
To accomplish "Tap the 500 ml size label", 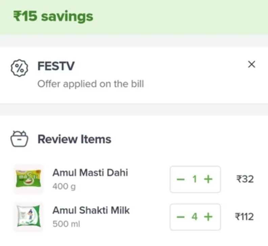I will (66, 224).
